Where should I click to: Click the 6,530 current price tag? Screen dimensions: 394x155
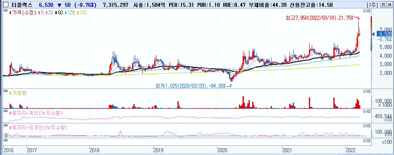[x=386, y=34]
